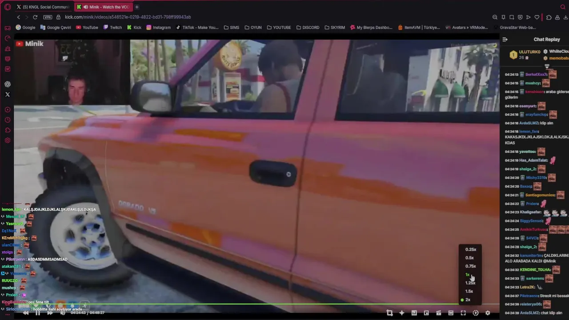Zoom out page with magnifier icon
The width and height of the screenshot is (569, 320).
[495, 17]
